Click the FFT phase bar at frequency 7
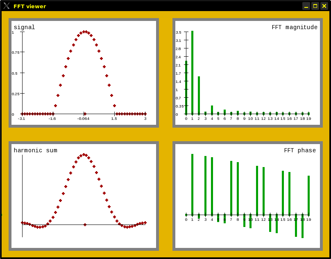 [x=231, y=188]
